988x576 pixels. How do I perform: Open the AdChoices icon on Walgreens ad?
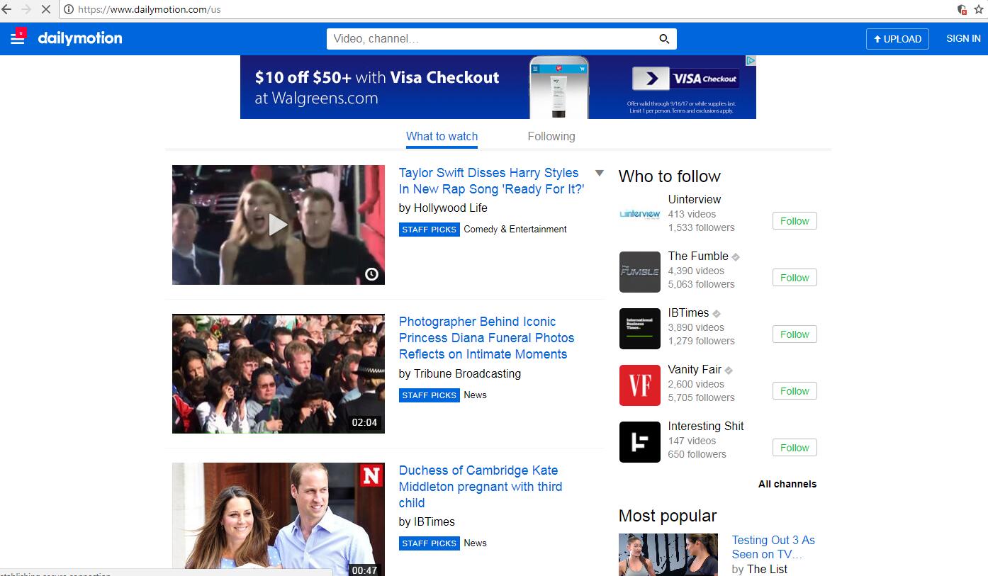pos(751,61)
